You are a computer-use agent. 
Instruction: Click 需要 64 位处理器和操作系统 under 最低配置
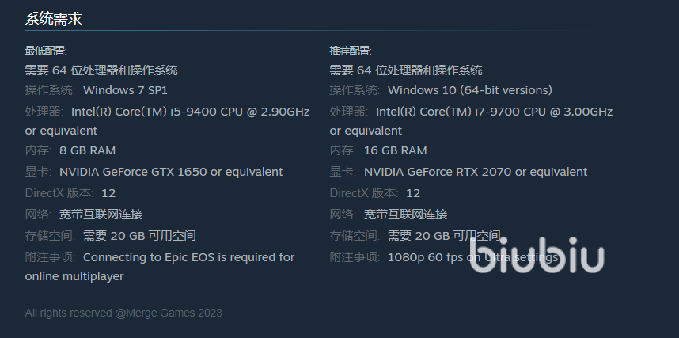[101, 70]
